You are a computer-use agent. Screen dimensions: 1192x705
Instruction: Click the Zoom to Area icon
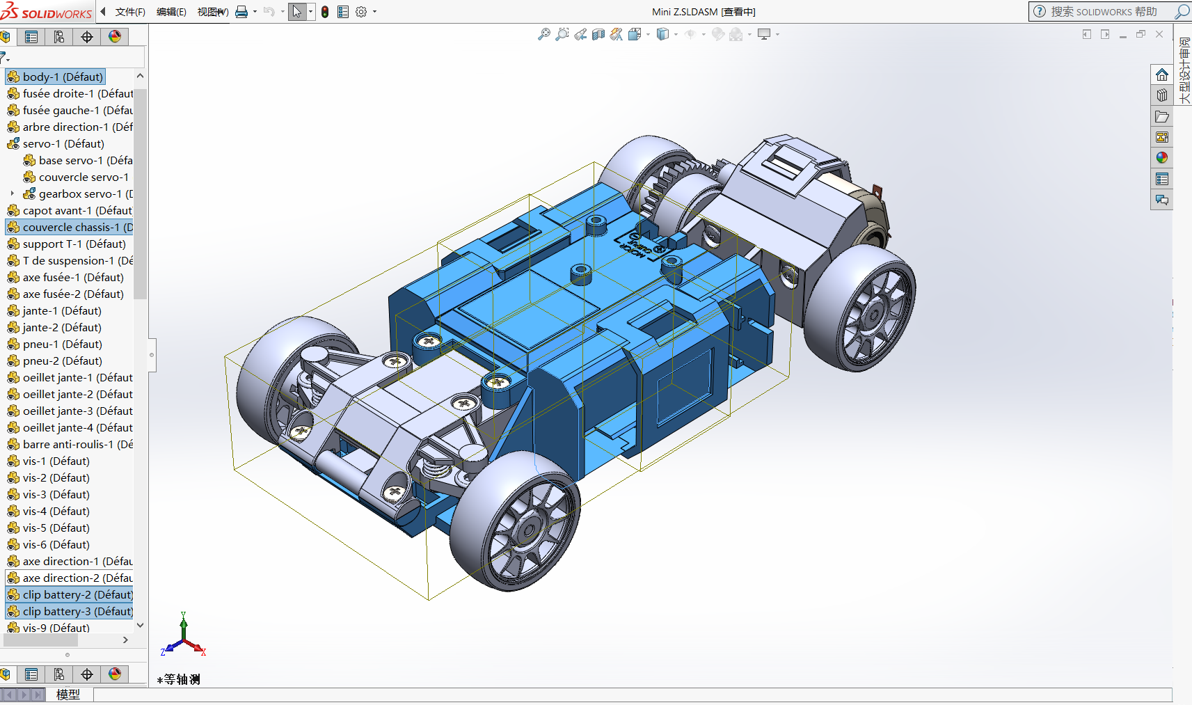562,34
